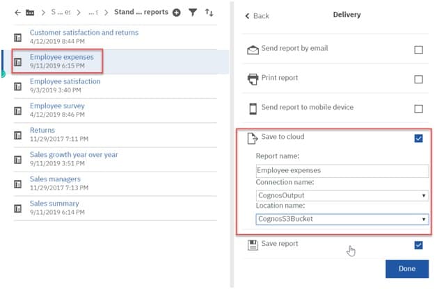Click the sort arrows icon
This screenshot has width=437, height=289.
click(209, 13)
